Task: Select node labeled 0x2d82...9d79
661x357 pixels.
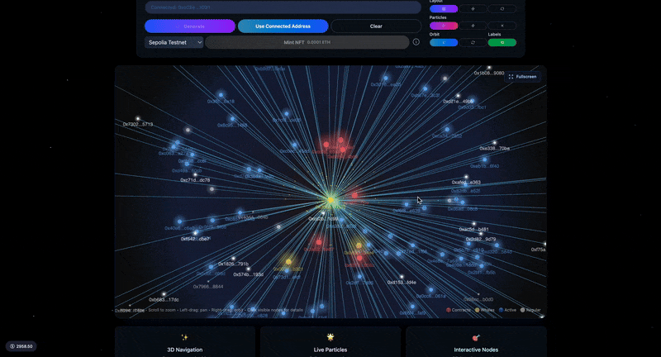Action: pyautogui.click(x=481, y=234)
